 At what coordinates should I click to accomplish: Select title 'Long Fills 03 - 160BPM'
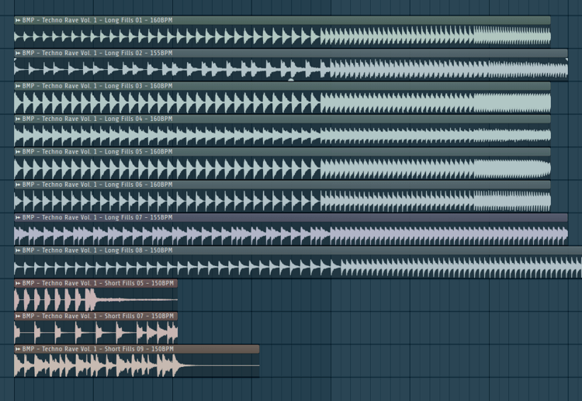click(x=138, y=86)
